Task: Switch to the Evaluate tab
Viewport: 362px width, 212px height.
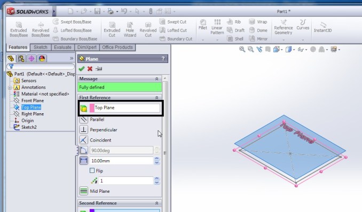Action: (x=62, y=48)
